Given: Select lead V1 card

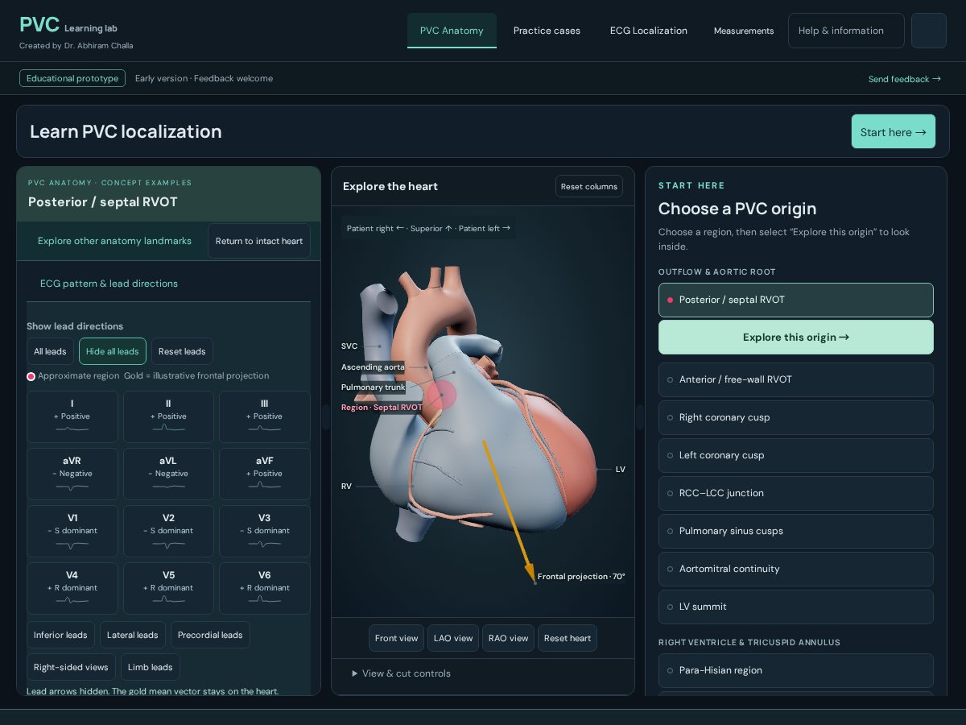Looking at the screenshot, I should pyautogui.click(x=72, y=531).
